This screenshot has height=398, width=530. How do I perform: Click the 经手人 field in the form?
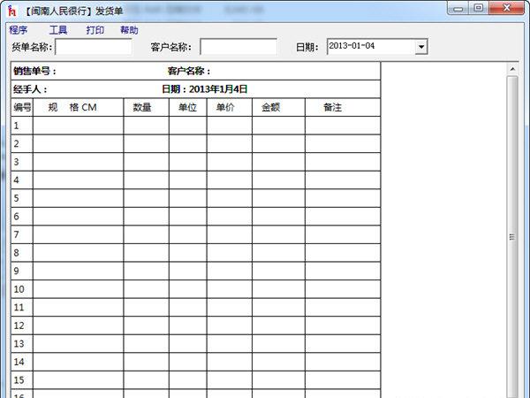click(88, 89)
